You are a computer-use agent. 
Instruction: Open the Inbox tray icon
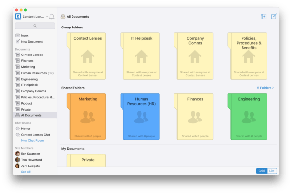tap(18, 35)
